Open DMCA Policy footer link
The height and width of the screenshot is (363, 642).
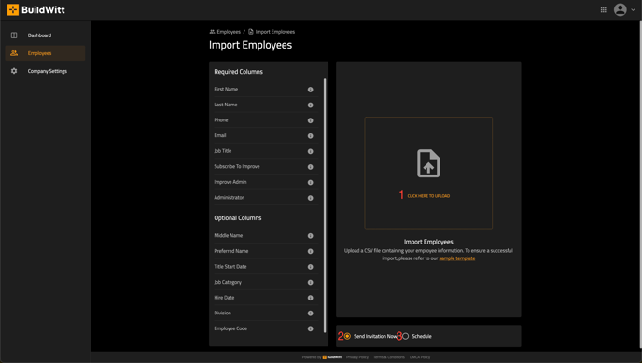point(420,357)
